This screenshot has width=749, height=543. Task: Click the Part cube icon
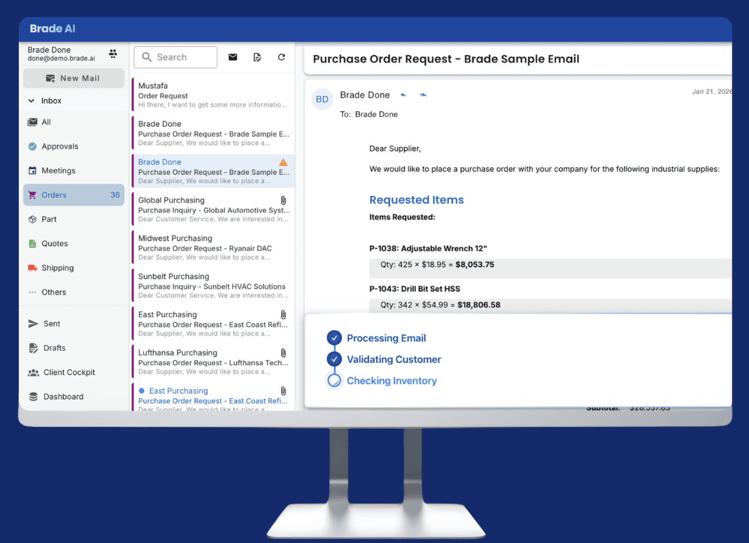click(32, 219)
